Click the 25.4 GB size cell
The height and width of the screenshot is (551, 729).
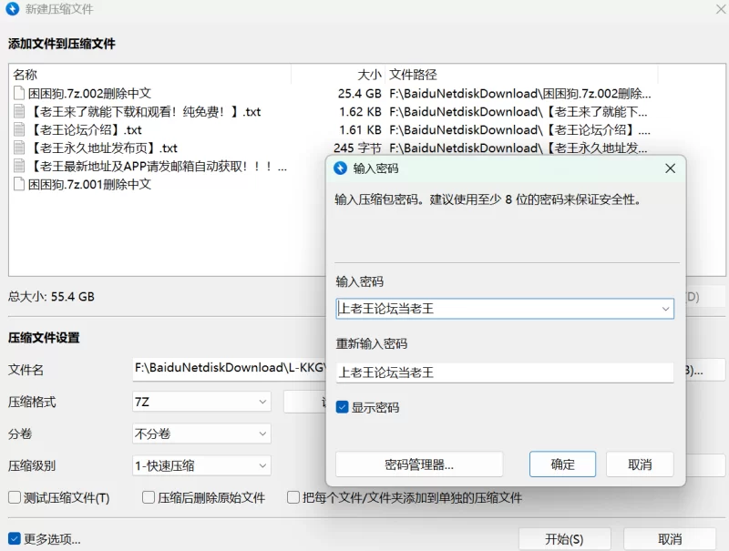coord(359,94)
